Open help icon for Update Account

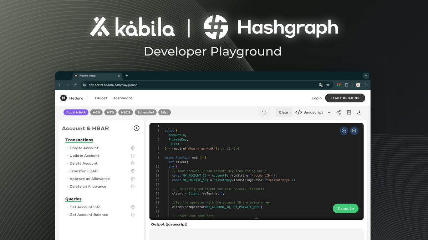coord(133,156)
